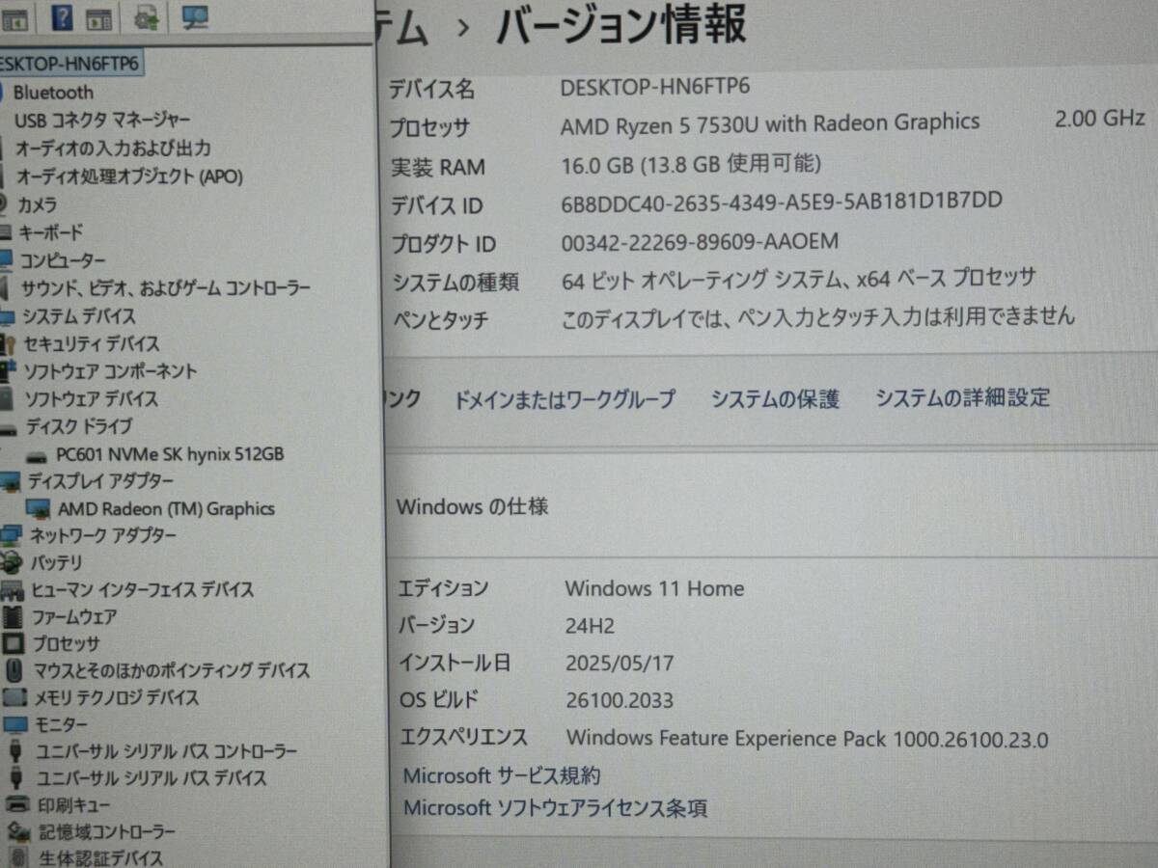Open Help with the blue question mark icon

point(61,16)
